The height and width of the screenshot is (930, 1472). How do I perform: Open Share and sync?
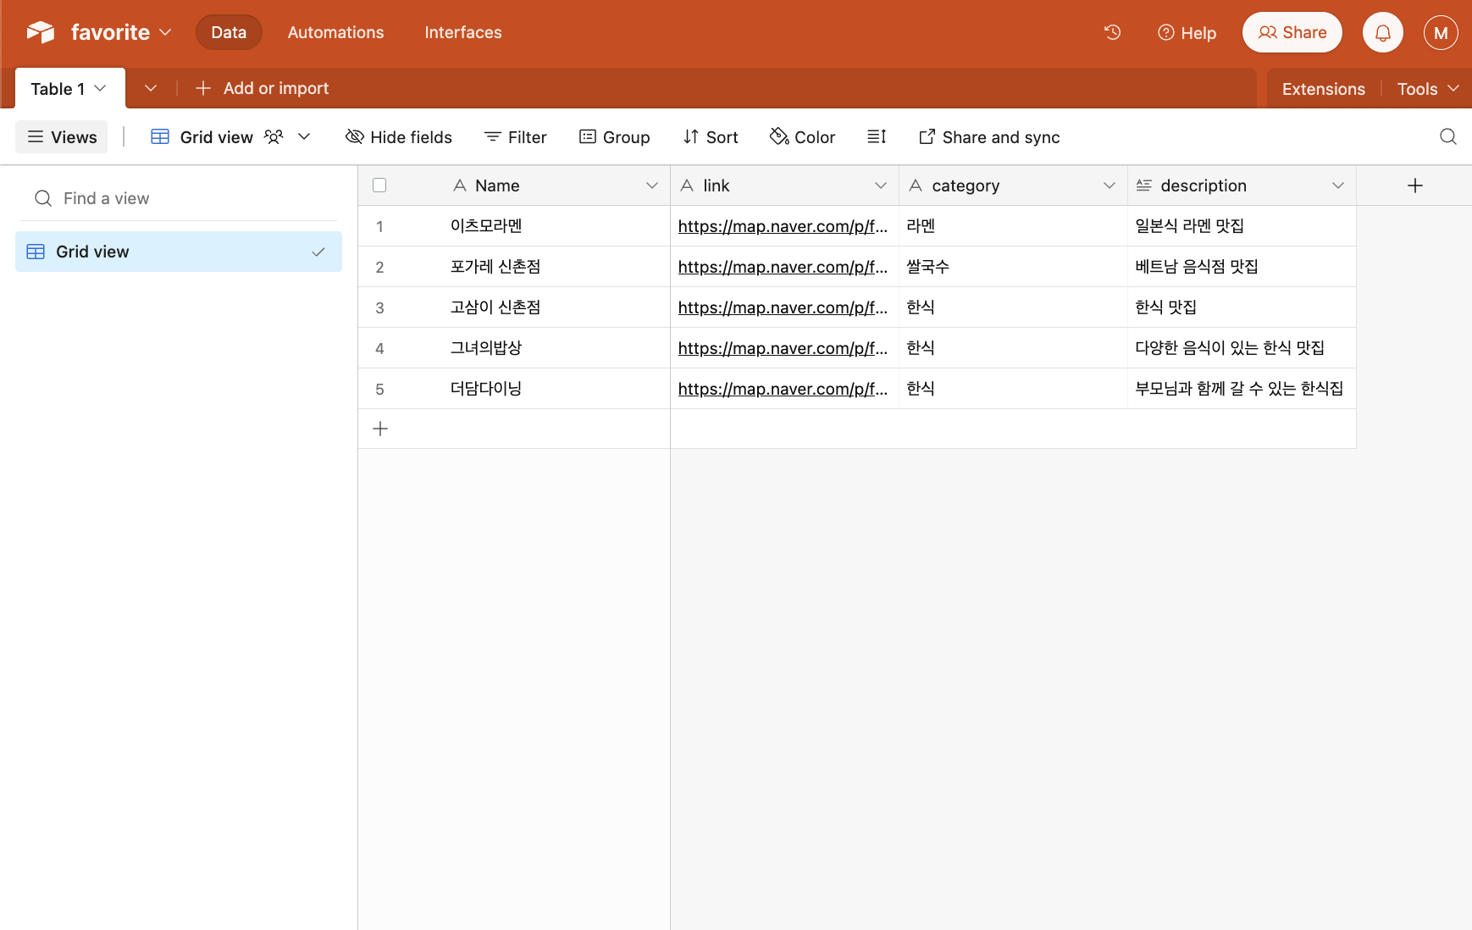click(x=988, y=136)
